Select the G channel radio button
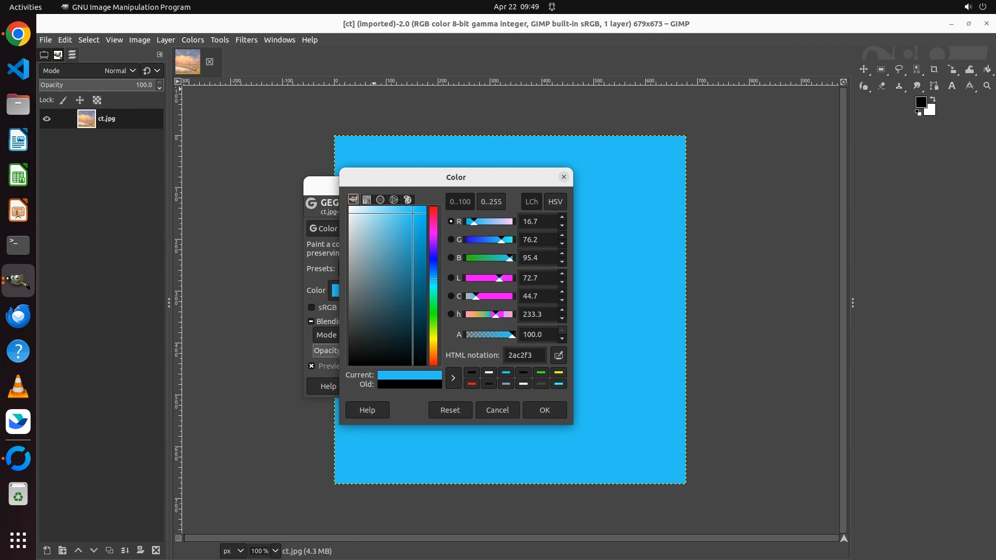996x560 pixels. click(x=451, y=240)
